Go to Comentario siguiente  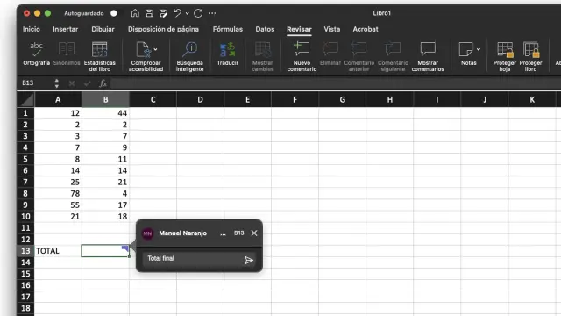coord(393,56)
